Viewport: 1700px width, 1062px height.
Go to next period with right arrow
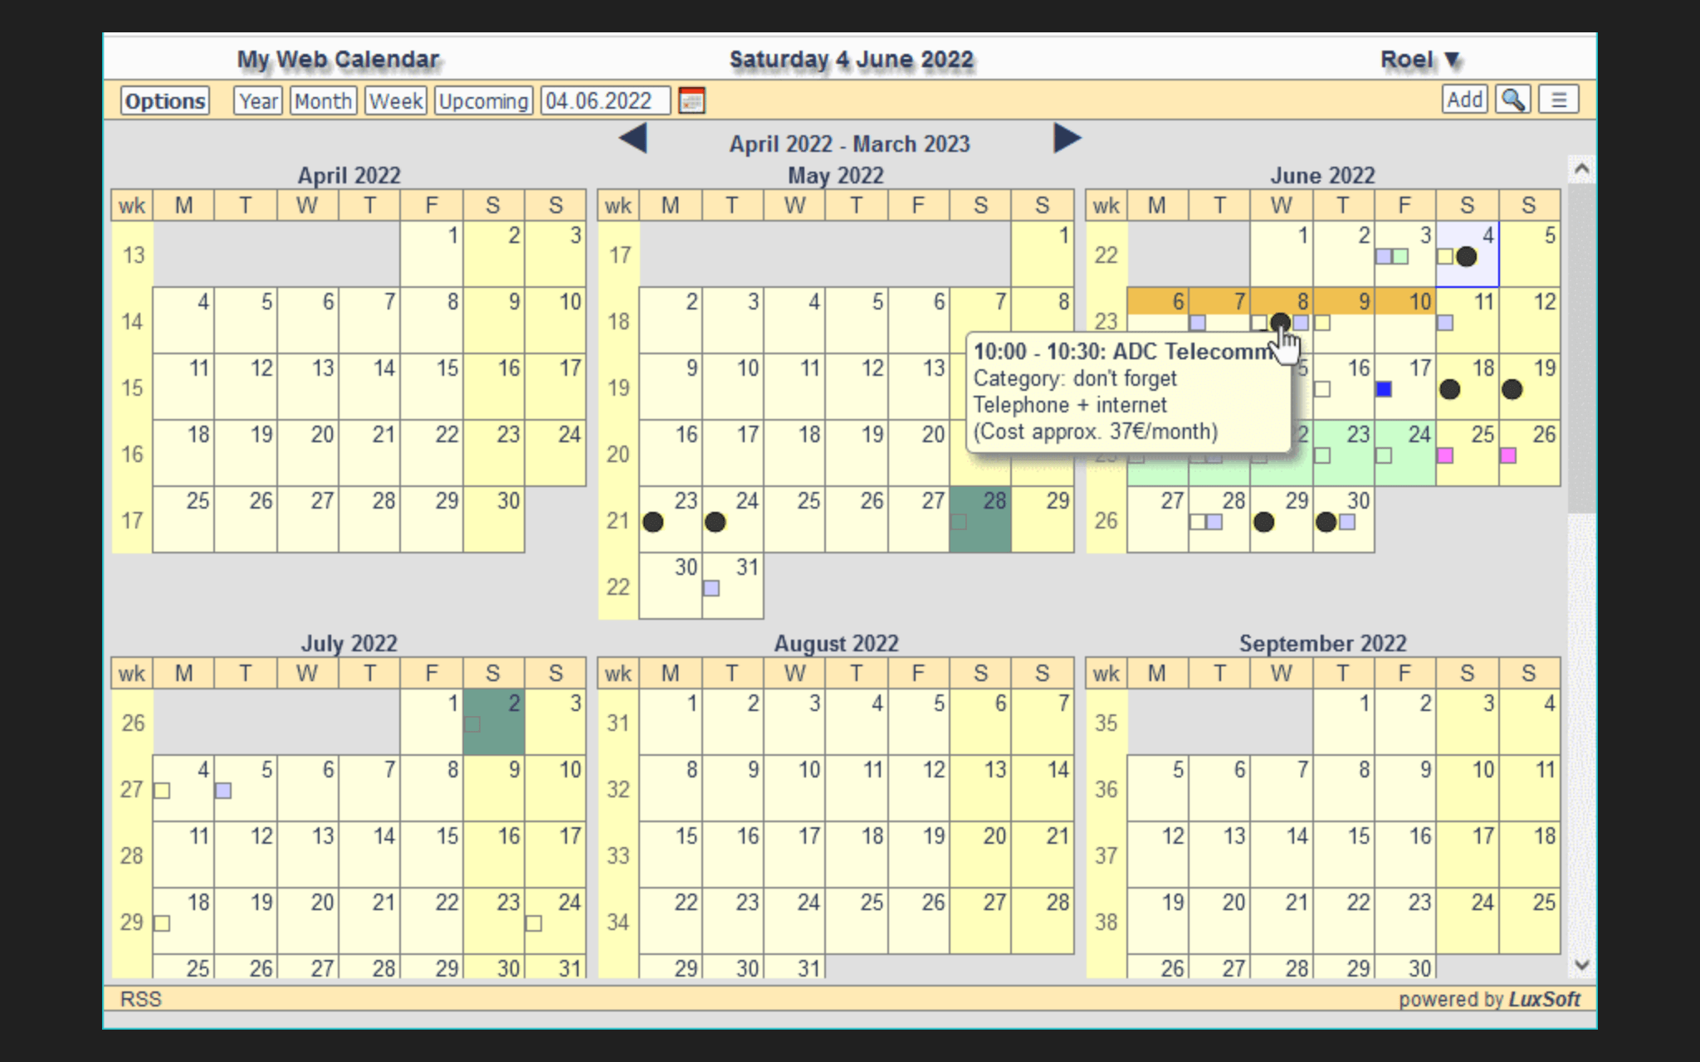[x=1067, y=139]
